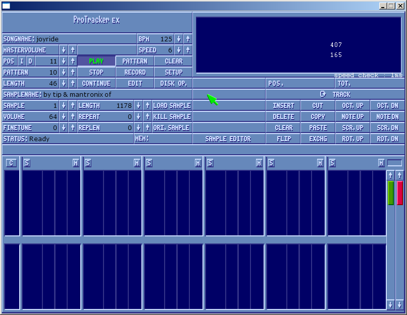Screen dimensions: 407x315
Task: Click the scroll down arrow under green slider
Action: point(390,304)
